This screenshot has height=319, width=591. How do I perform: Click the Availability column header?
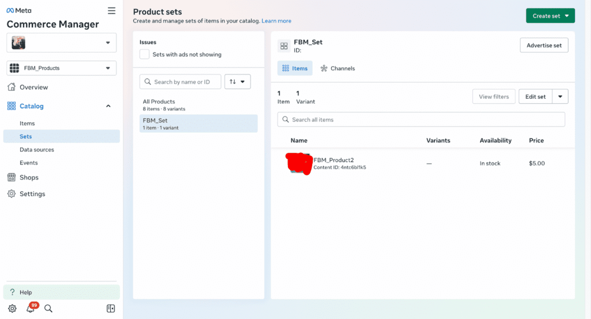[495, 141]
